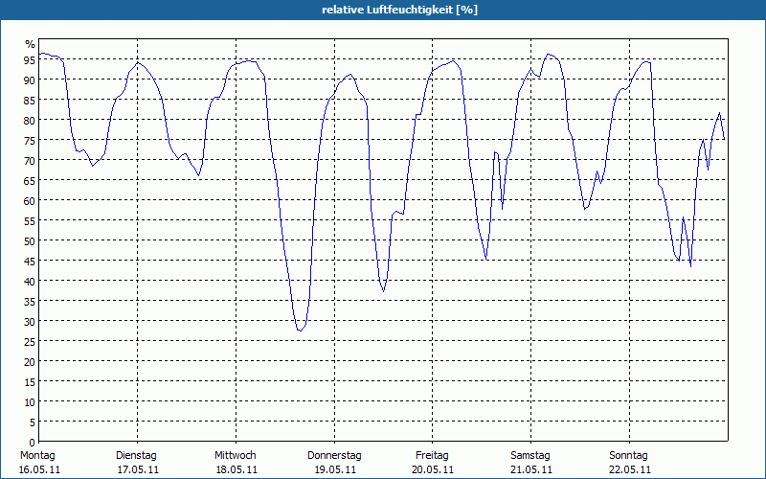Select the 'Sonntag' day label

[x=629, y=455]
